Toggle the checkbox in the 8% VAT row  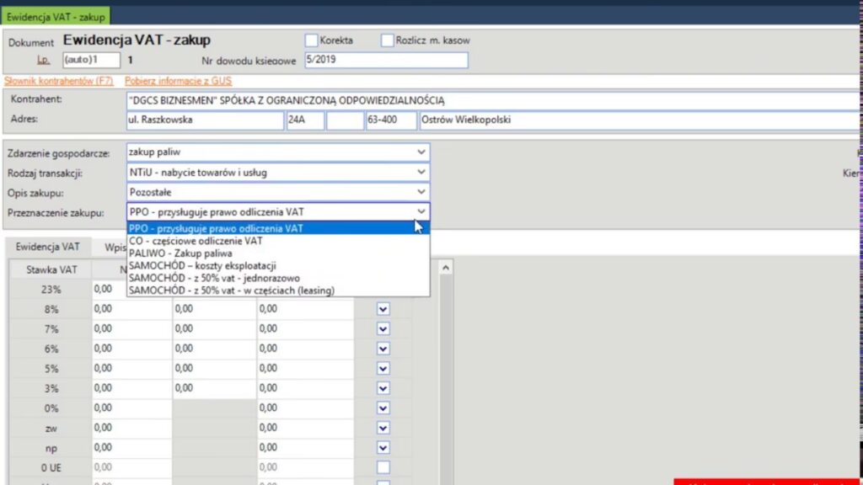[383, 309]
